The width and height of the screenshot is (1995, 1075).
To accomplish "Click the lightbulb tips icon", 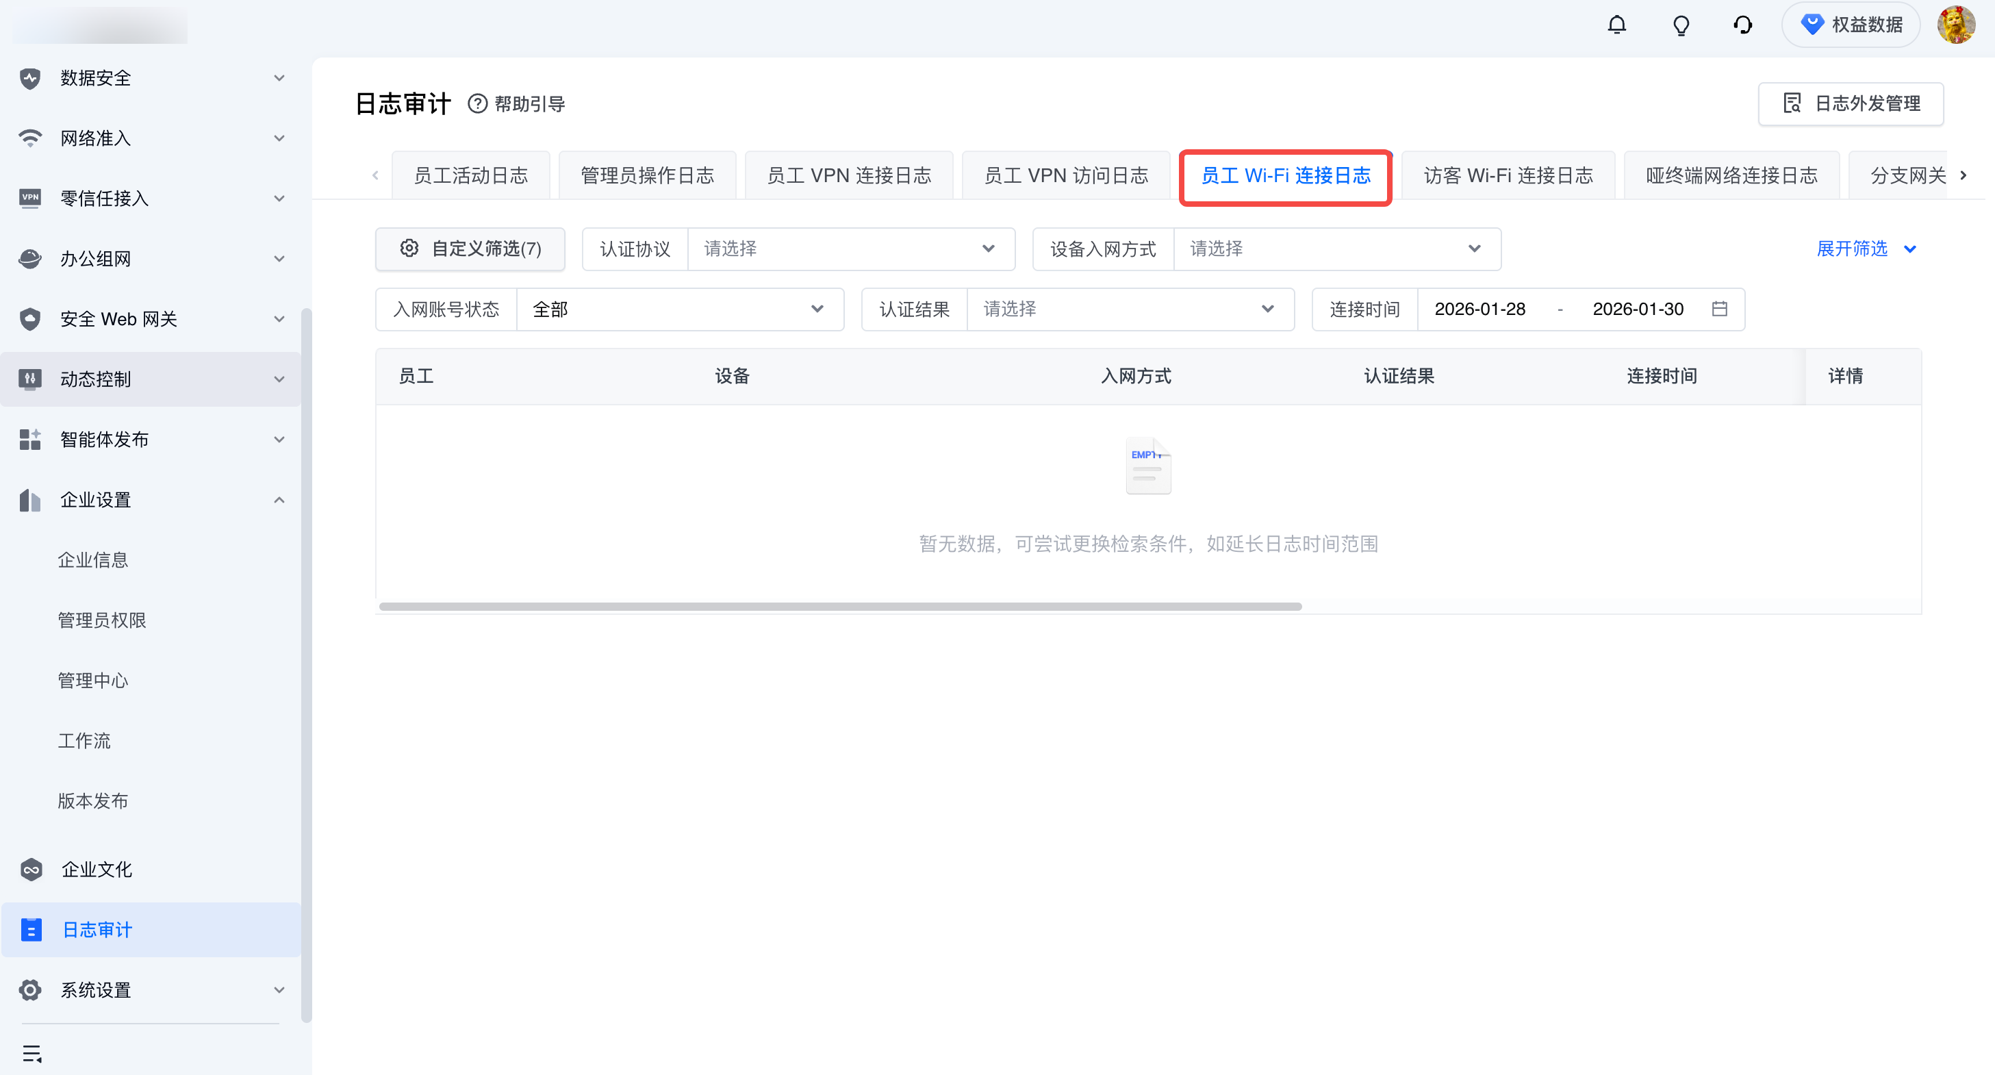I will (x=1681, y=25).
